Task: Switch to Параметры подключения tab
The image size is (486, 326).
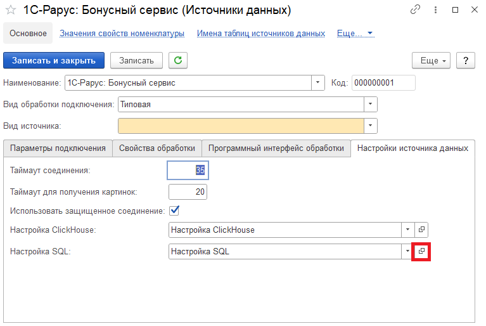Action: point(58,148)
